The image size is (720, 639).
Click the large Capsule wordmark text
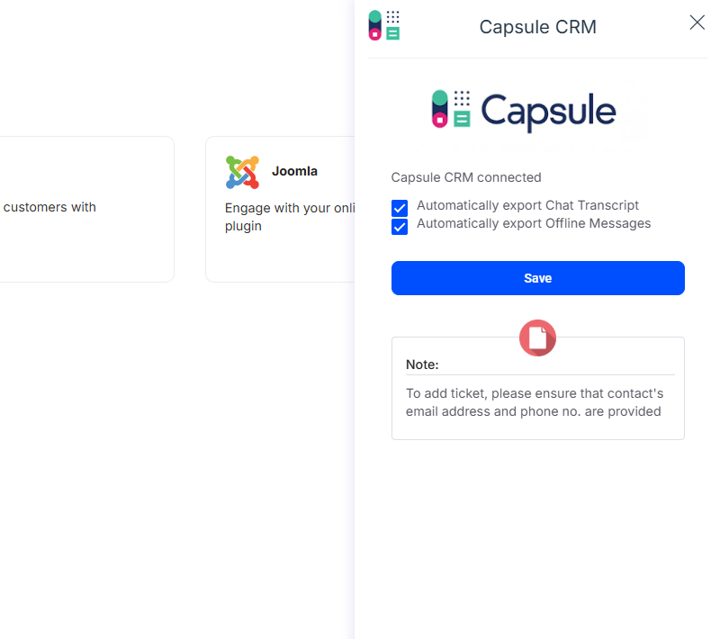coord(548,112)
